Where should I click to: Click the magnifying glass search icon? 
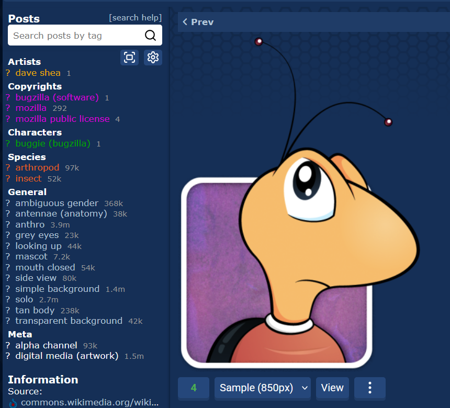[x=150, y=36]
